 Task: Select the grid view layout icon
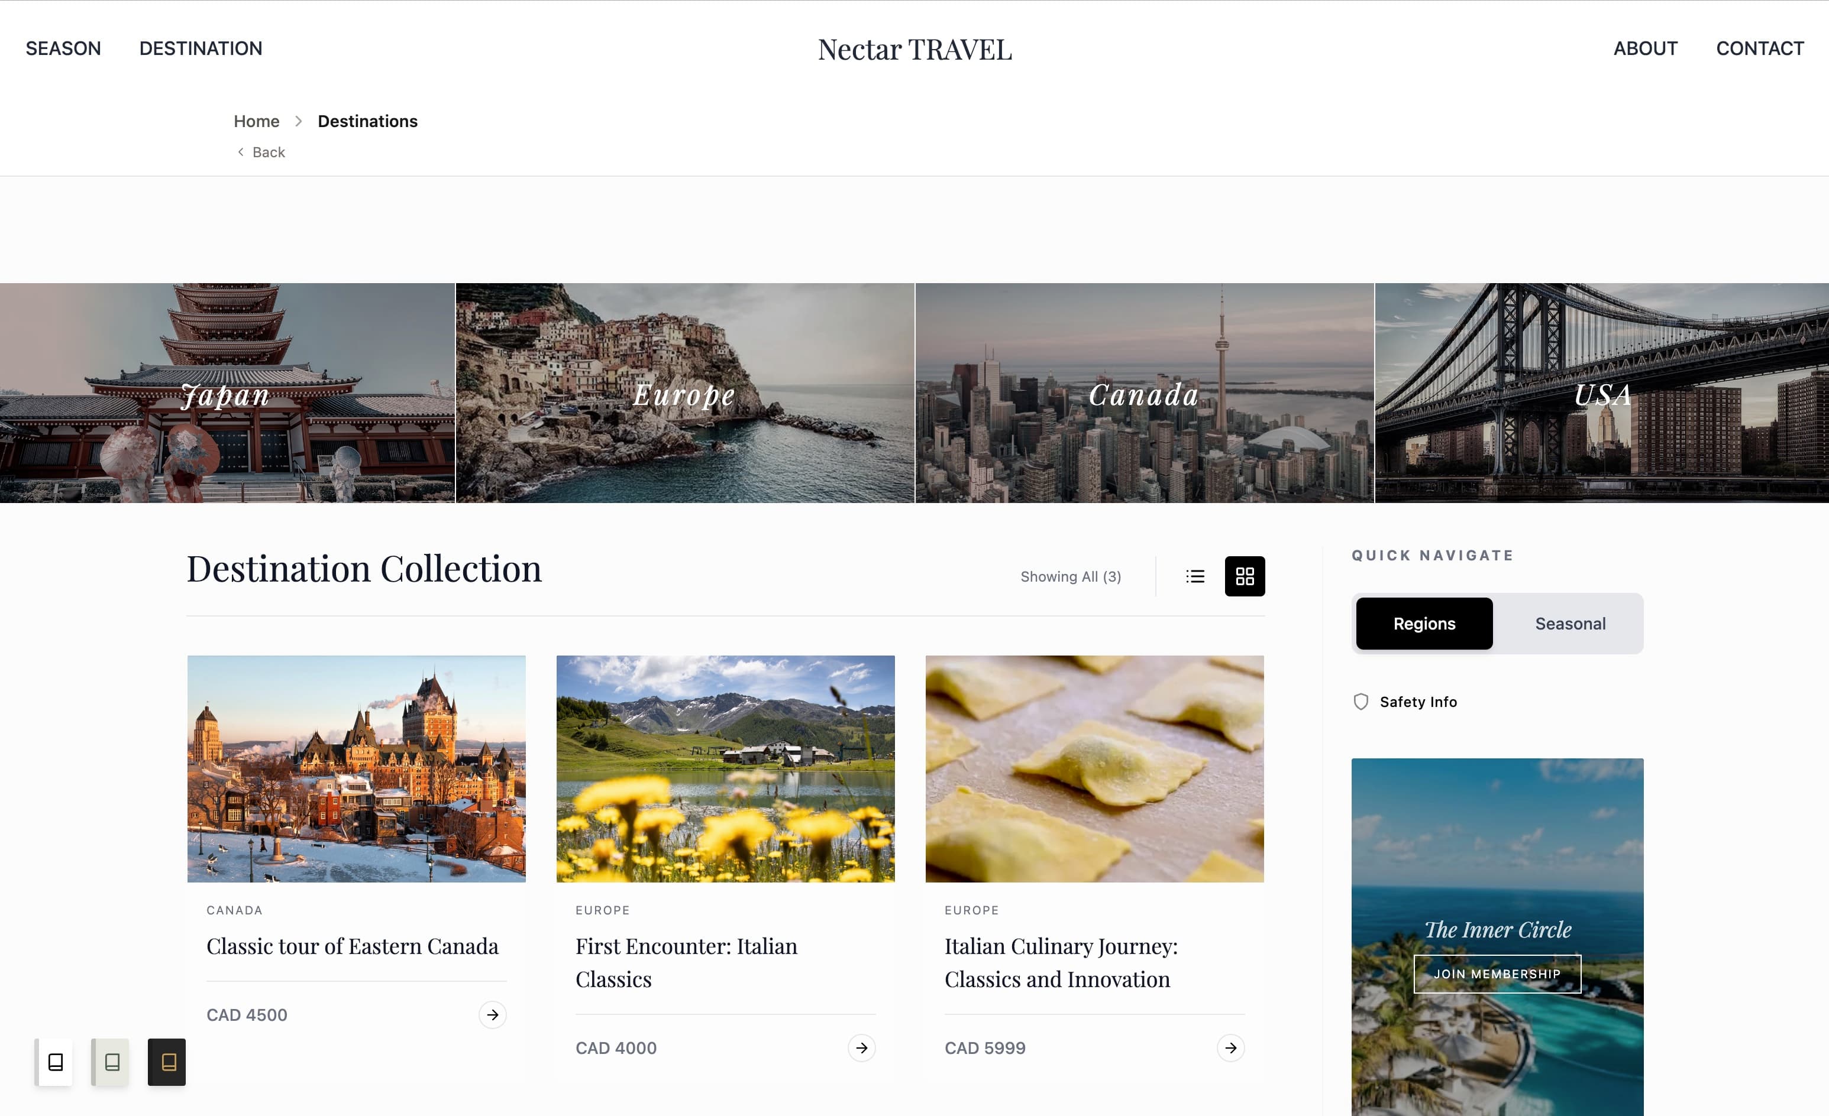click(x=1245, y=576)
